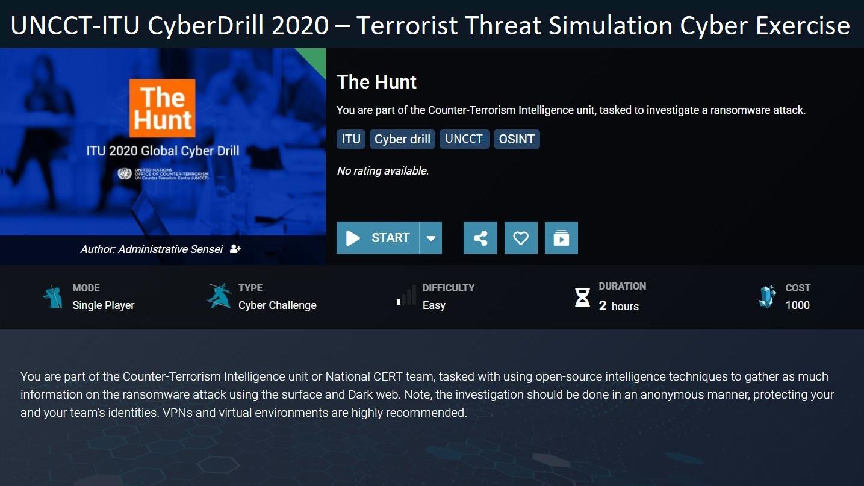Click the difficulty bars icon
Screen dimensions: 864x486
click(x=406, y=296)
